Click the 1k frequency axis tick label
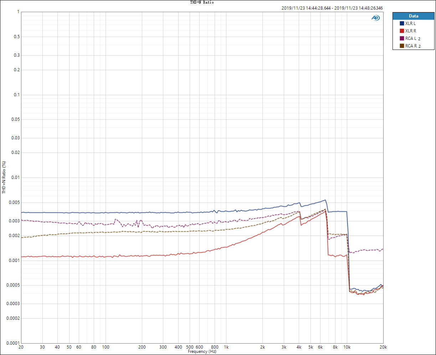Viewport: 436px width, 355px height. pos(226,347)
